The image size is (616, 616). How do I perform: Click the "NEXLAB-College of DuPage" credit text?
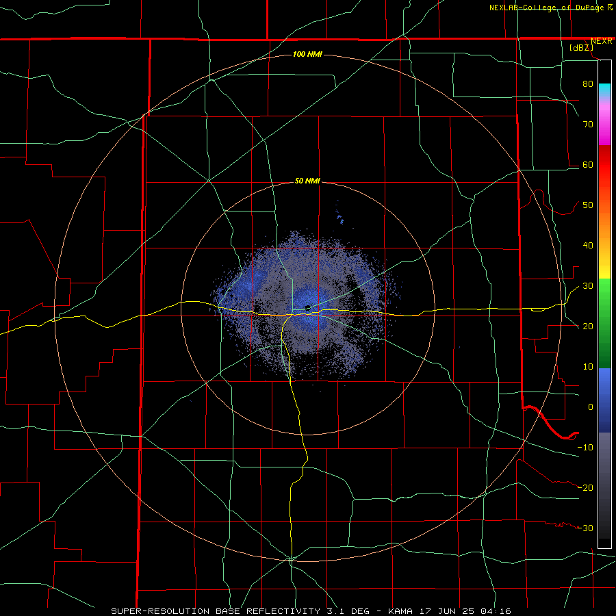point(546,8)
